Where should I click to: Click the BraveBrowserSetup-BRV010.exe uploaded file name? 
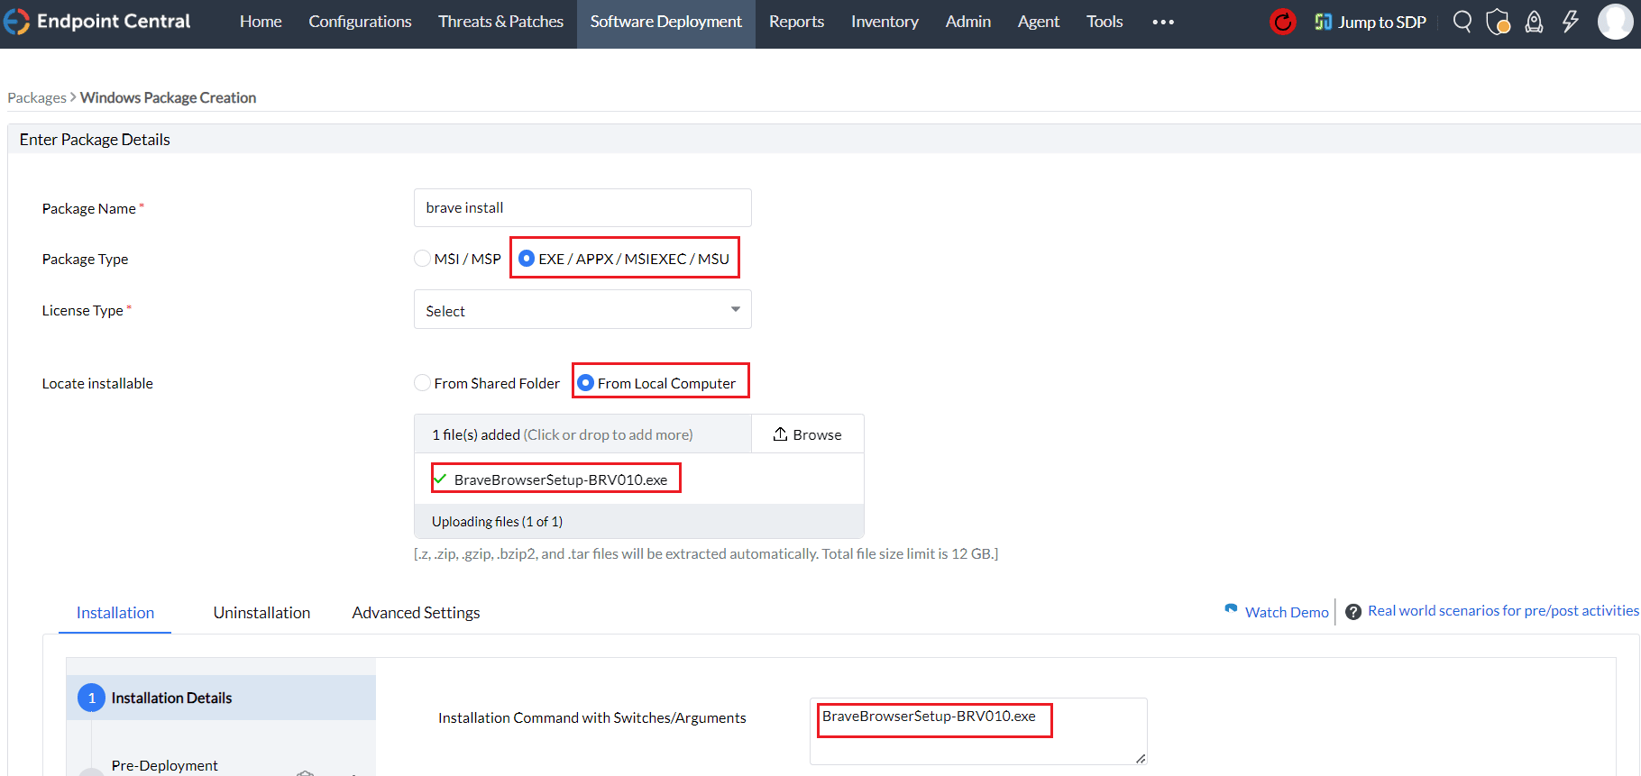tap(561, 479)
